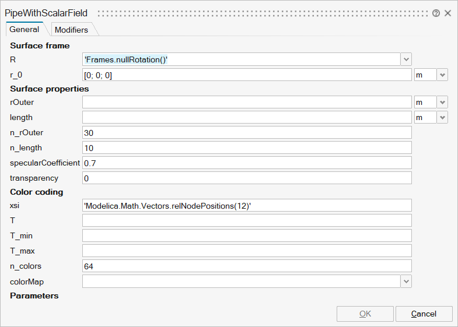Image resolution: width=458 pixels, height=327 pixels.
Task: Expand the R frame dropdown
Action: (x=406, y=59)
